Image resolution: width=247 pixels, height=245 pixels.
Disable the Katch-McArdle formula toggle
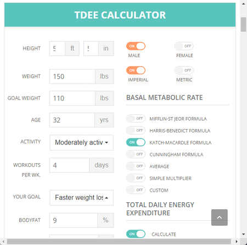tap(136, 142)
